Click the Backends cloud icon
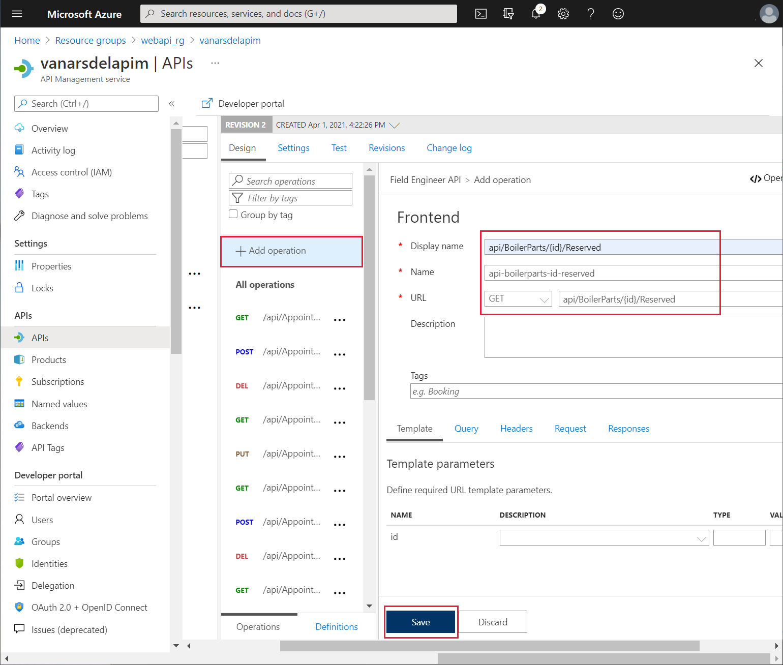The height and width of the screenshot is (665, 783). pyautogui.click(x=19, y=426)
